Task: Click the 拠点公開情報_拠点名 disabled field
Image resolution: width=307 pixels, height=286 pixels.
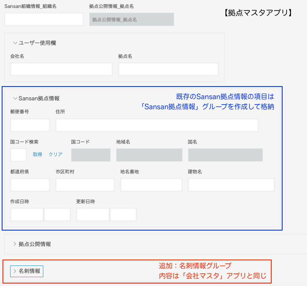Action: coord(132,19)
